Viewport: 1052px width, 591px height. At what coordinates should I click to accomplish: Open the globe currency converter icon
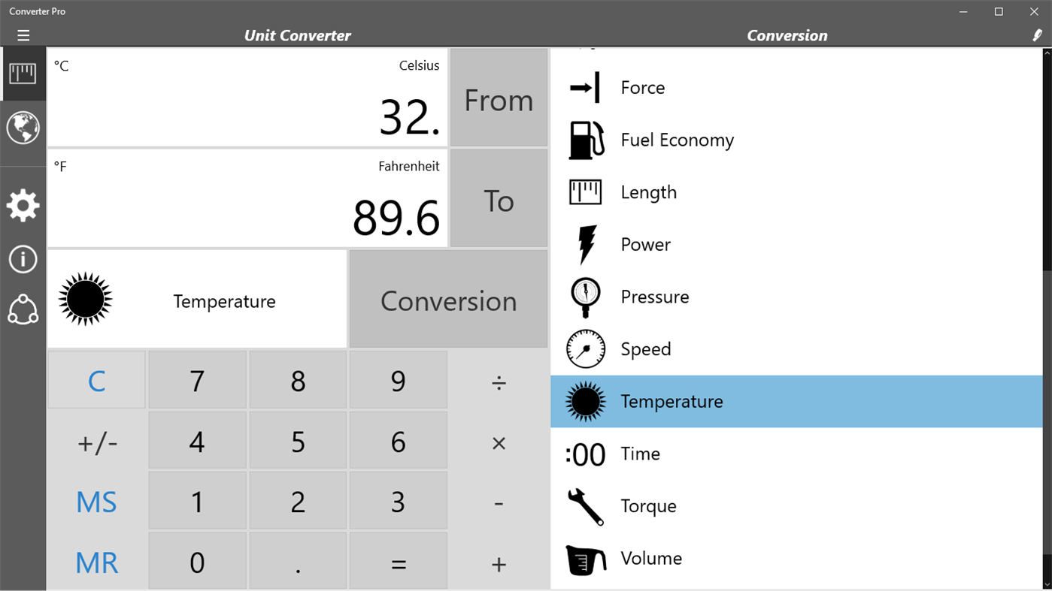point(23,128)
